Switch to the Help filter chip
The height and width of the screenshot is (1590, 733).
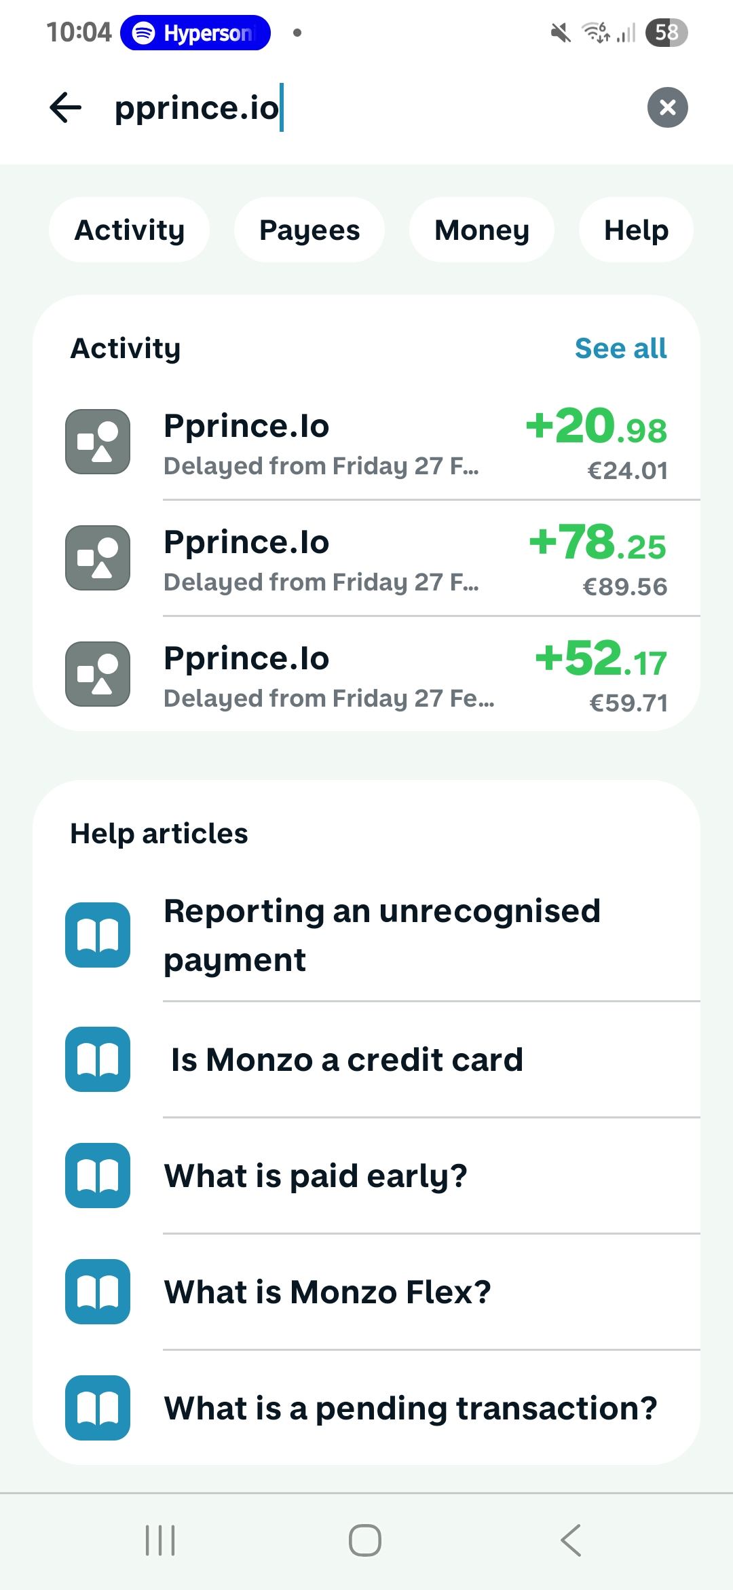pos(636,230)
